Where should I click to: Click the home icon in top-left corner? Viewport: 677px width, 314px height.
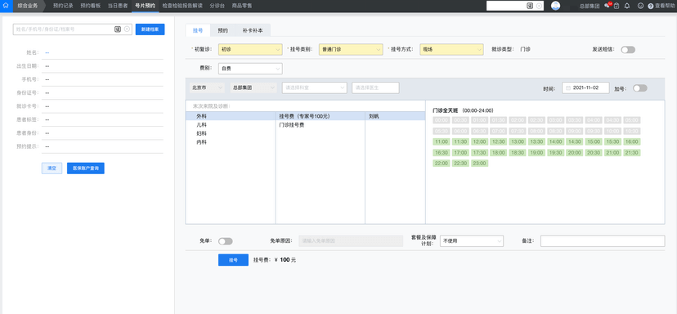pos(6,6)
